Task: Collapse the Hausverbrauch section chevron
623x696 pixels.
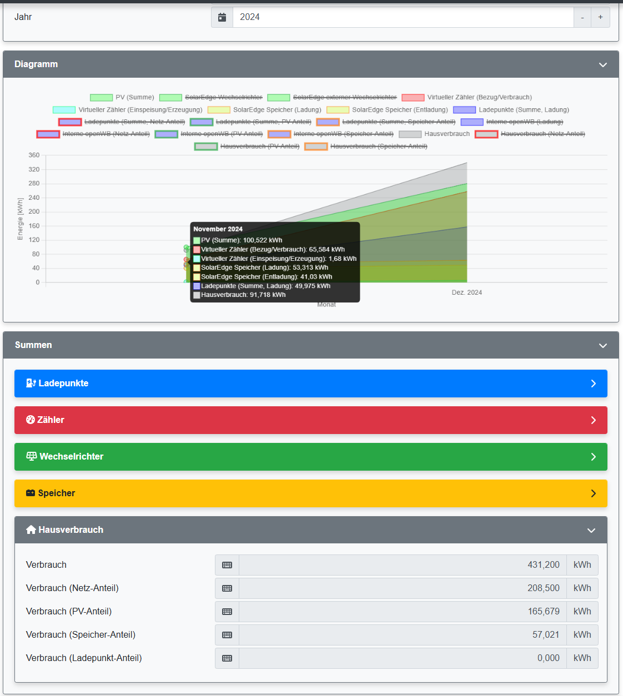Action: 591,531
